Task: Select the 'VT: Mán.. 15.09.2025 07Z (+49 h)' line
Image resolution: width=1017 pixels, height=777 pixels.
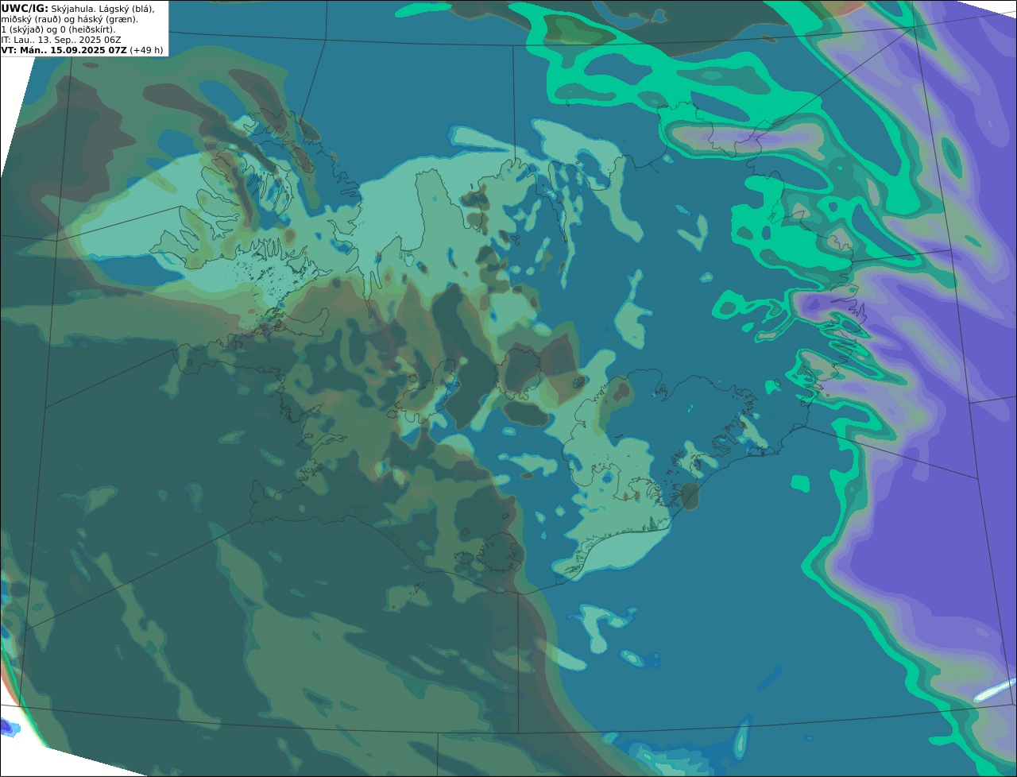Action: (x=82, y=50)
